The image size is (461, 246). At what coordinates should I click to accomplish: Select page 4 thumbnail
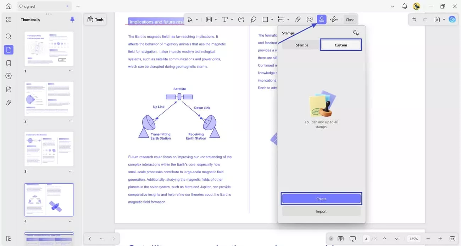click(49, 200)
